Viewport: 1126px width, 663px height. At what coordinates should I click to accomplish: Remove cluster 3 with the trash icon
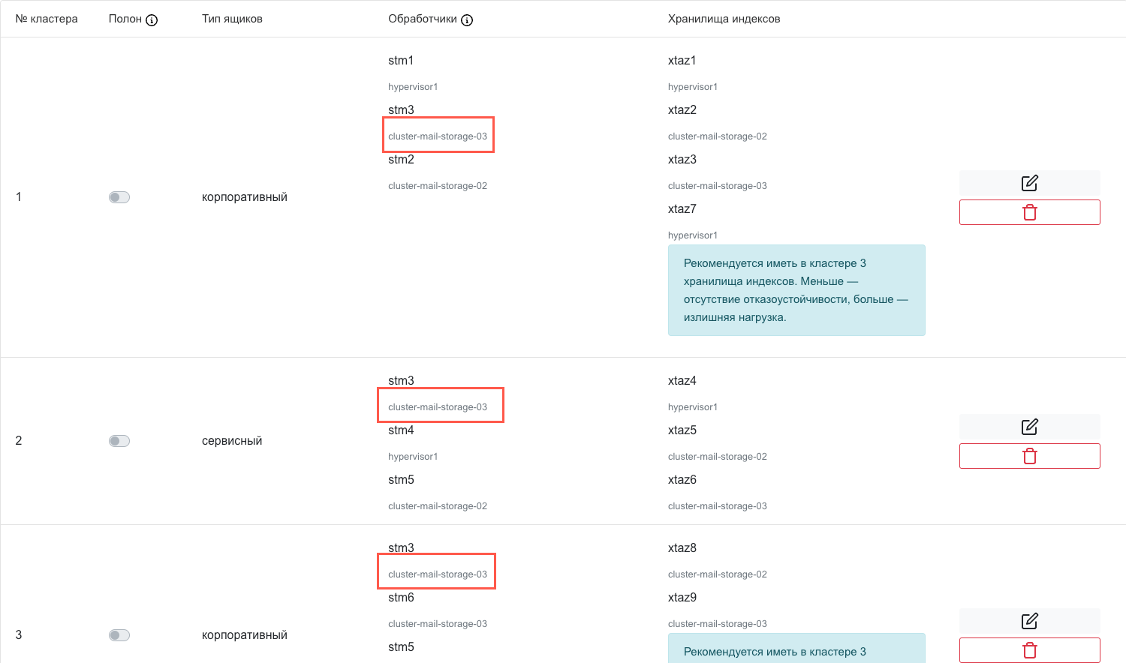click(1029, 650)
